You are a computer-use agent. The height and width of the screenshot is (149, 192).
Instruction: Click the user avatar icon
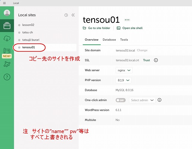coord(7,13)
